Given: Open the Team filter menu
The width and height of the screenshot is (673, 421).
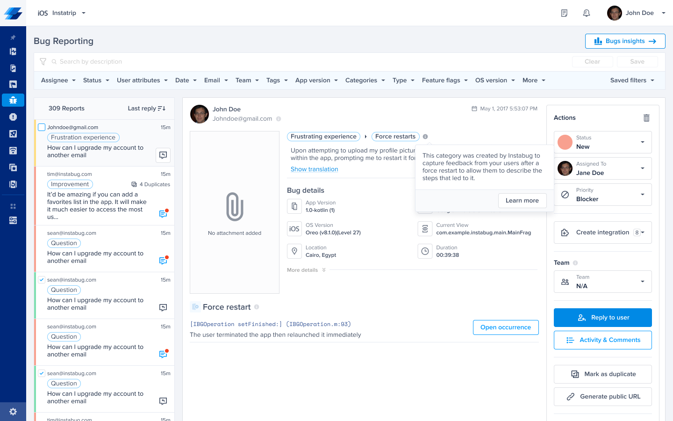Looking at the screenshot, I should coord(247,80).
